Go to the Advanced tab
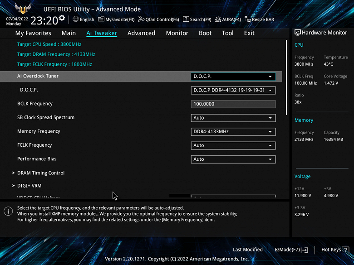The width and height of the screenshot is (354, 265). (x=141, y=33)
